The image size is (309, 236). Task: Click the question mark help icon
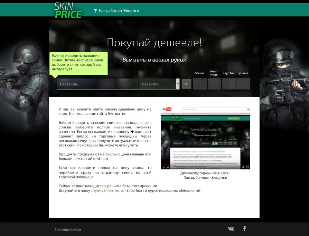pyautogui.click(x=95, y=11)
